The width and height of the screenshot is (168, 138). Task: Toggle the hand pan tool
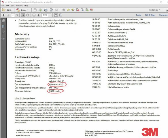pos(28,15)
